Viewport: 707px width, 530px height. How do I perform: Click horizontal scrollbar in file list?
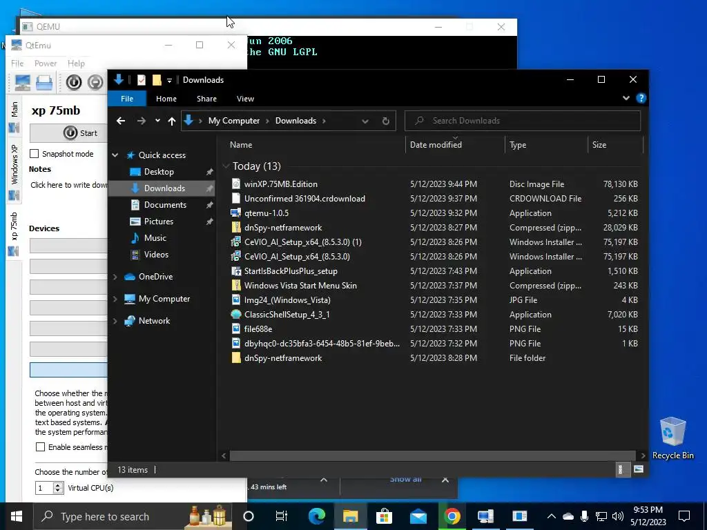pos(432,455)
